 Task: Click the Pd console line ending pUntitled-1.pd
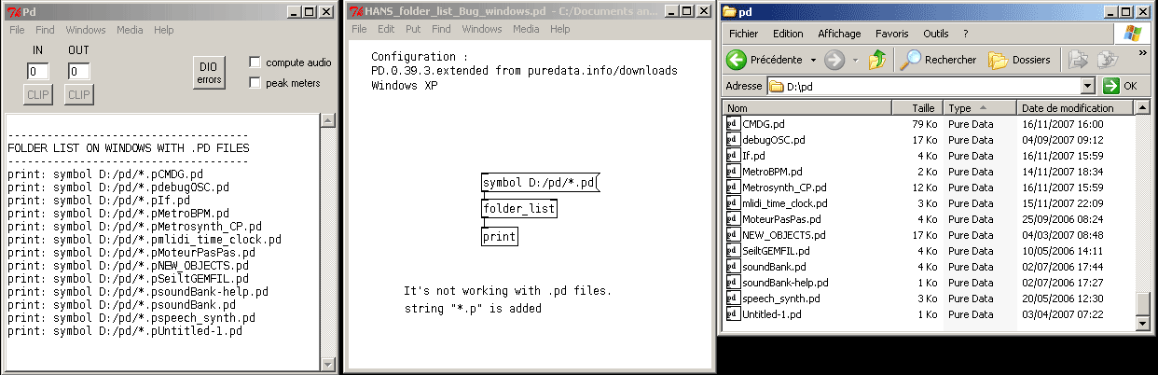(125, 330)
